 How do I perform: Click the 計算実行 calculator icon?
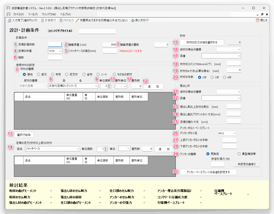[43, 20]
